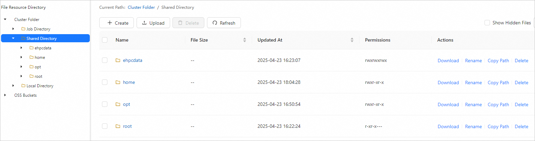The image size is (535, 141).
Task: Collapse the Shared Directory tree node
Action: click(x=13, y=39)
